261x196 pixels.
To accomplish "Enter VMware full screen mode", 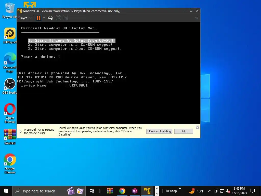I will 58,18.
